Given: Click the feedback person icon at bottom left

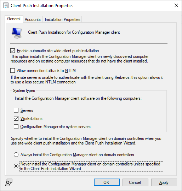Looking at the screenshot, I should coord(8,182).
